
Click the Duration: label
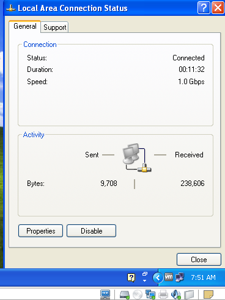[40, 70]
